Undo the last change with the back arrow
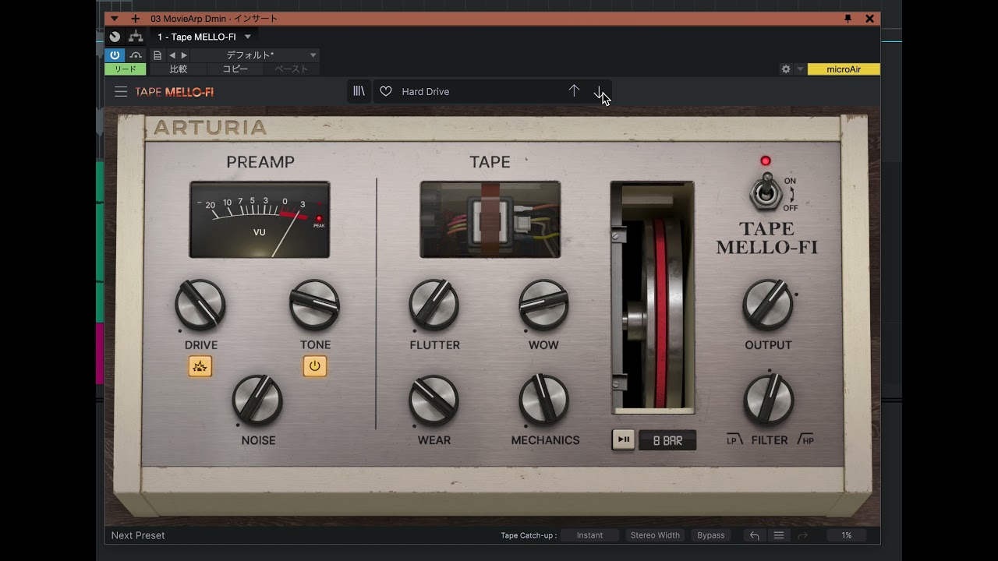998x561 pixels. click(754, 535)
